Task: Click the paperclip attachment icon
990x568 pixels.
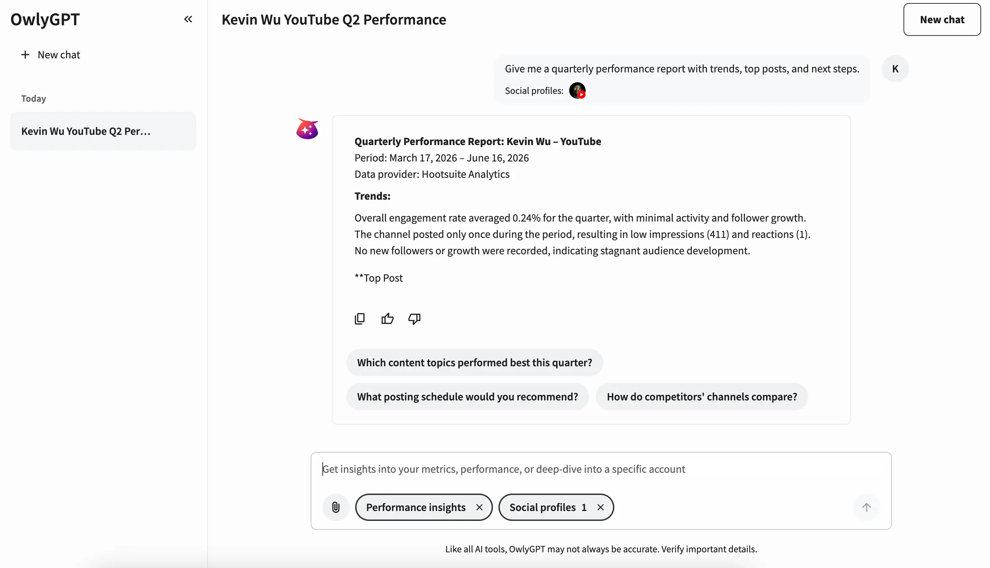Action: [x=336, y=507]
